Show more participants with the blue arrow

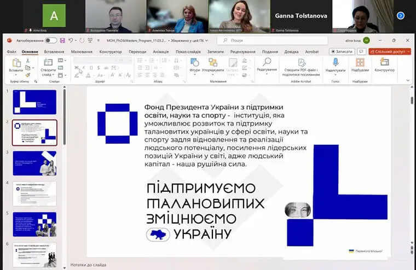coord(400,16)
